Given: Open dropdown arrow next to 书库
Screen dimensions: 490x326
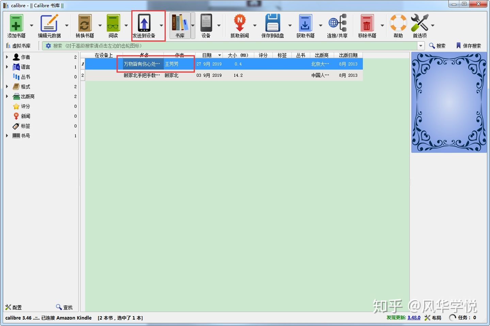Looking at the screenshot, I should tap(193, 25).
